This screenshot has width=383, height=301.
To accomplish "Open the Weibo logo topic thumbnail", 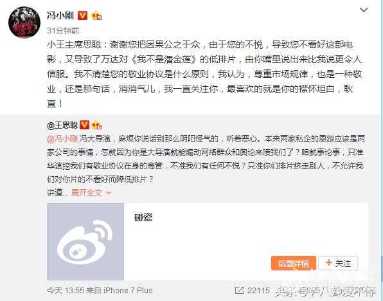I will pyautogui.click(x=85, y=242).
